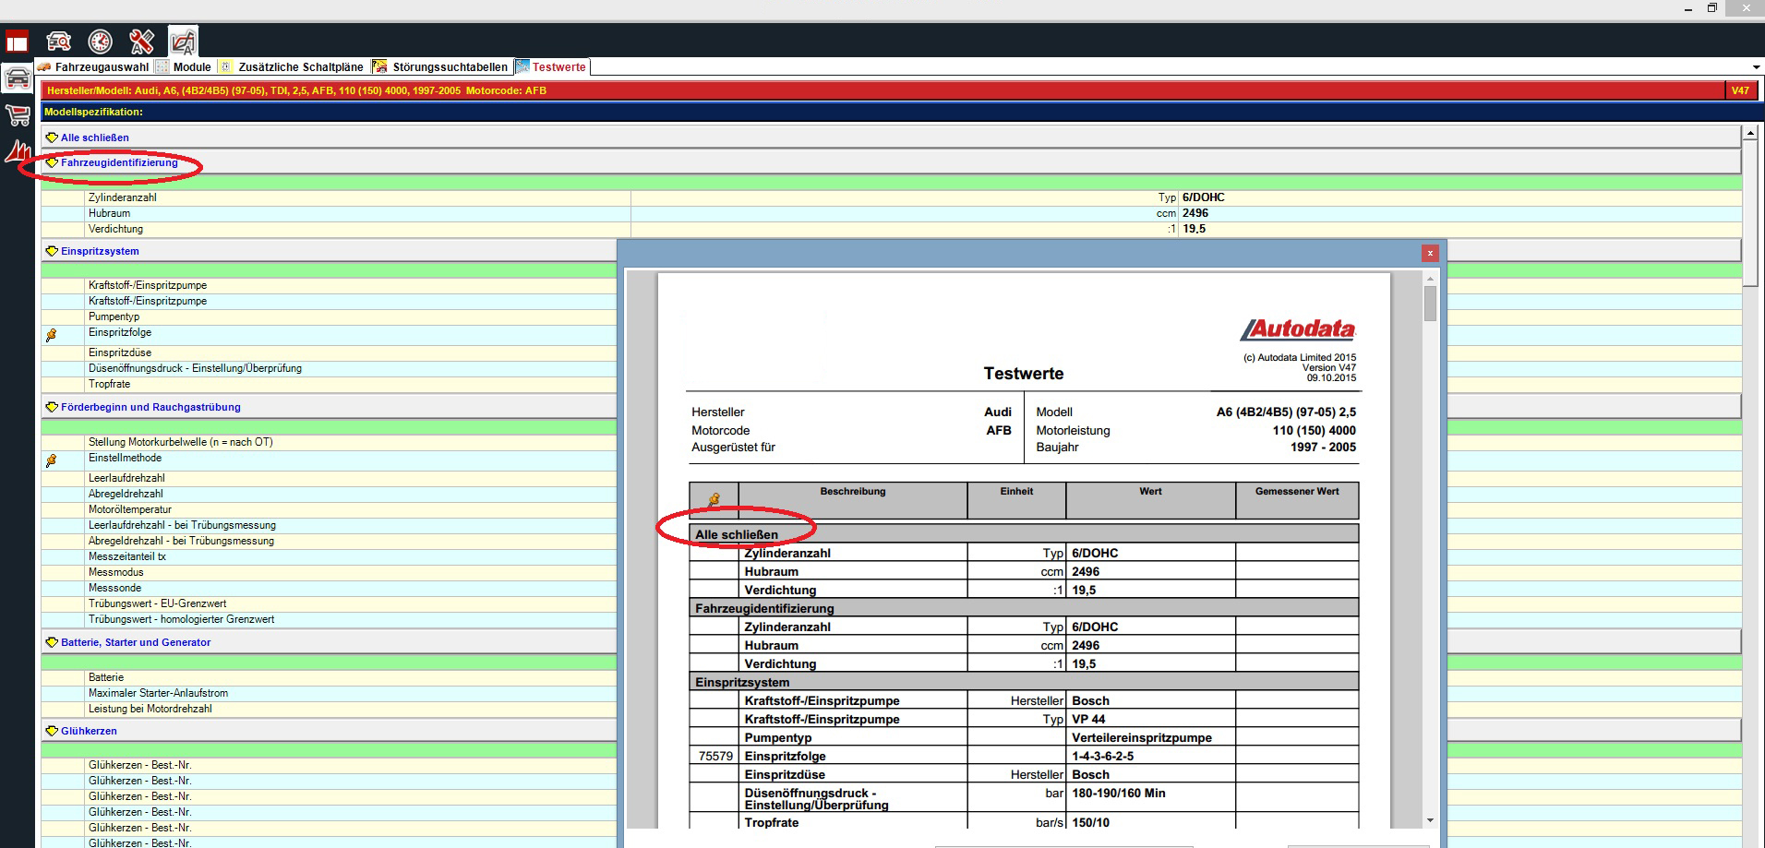Click the Modellspezifikation header bar
Image resolution: width=1765 pixels, height=848 pixels.
tap(903, 112)
